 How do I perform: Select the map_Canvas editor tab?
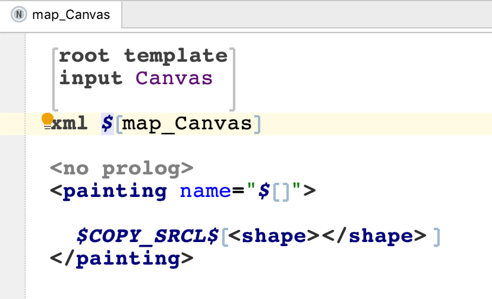tap(61, 15)
